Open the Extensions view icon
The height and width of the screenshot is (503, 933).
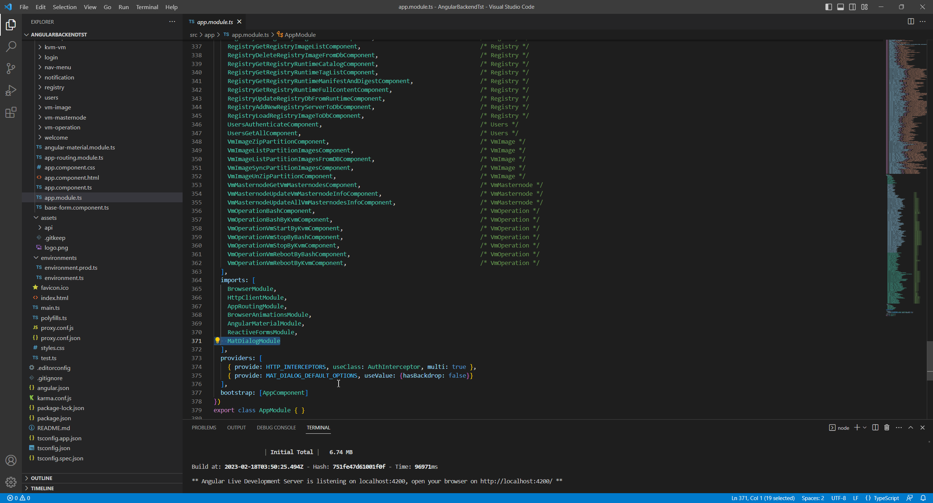(11, 112)
